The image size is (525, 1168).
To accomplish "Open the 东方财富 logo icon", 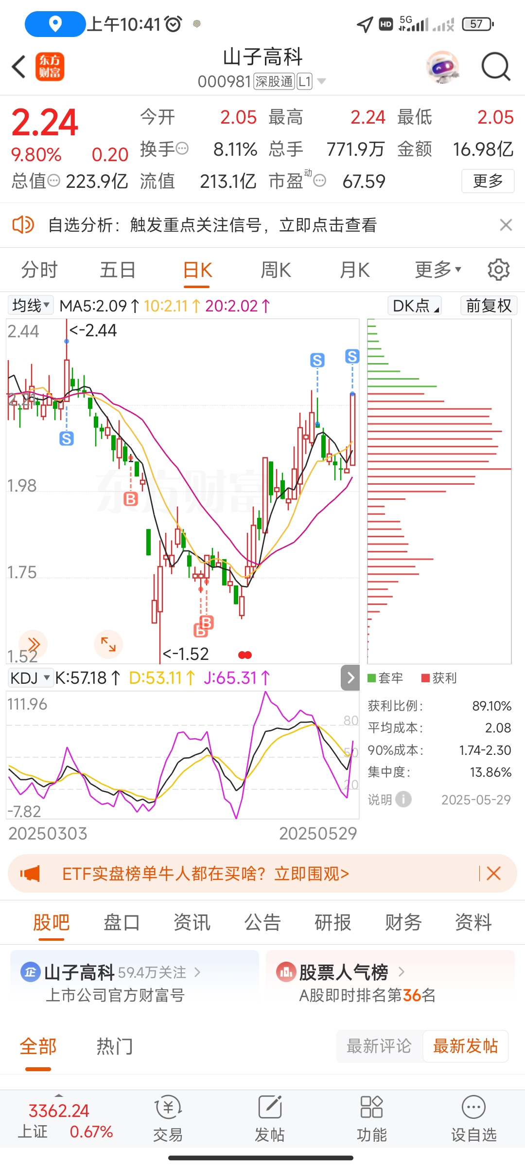I will 50,67.
